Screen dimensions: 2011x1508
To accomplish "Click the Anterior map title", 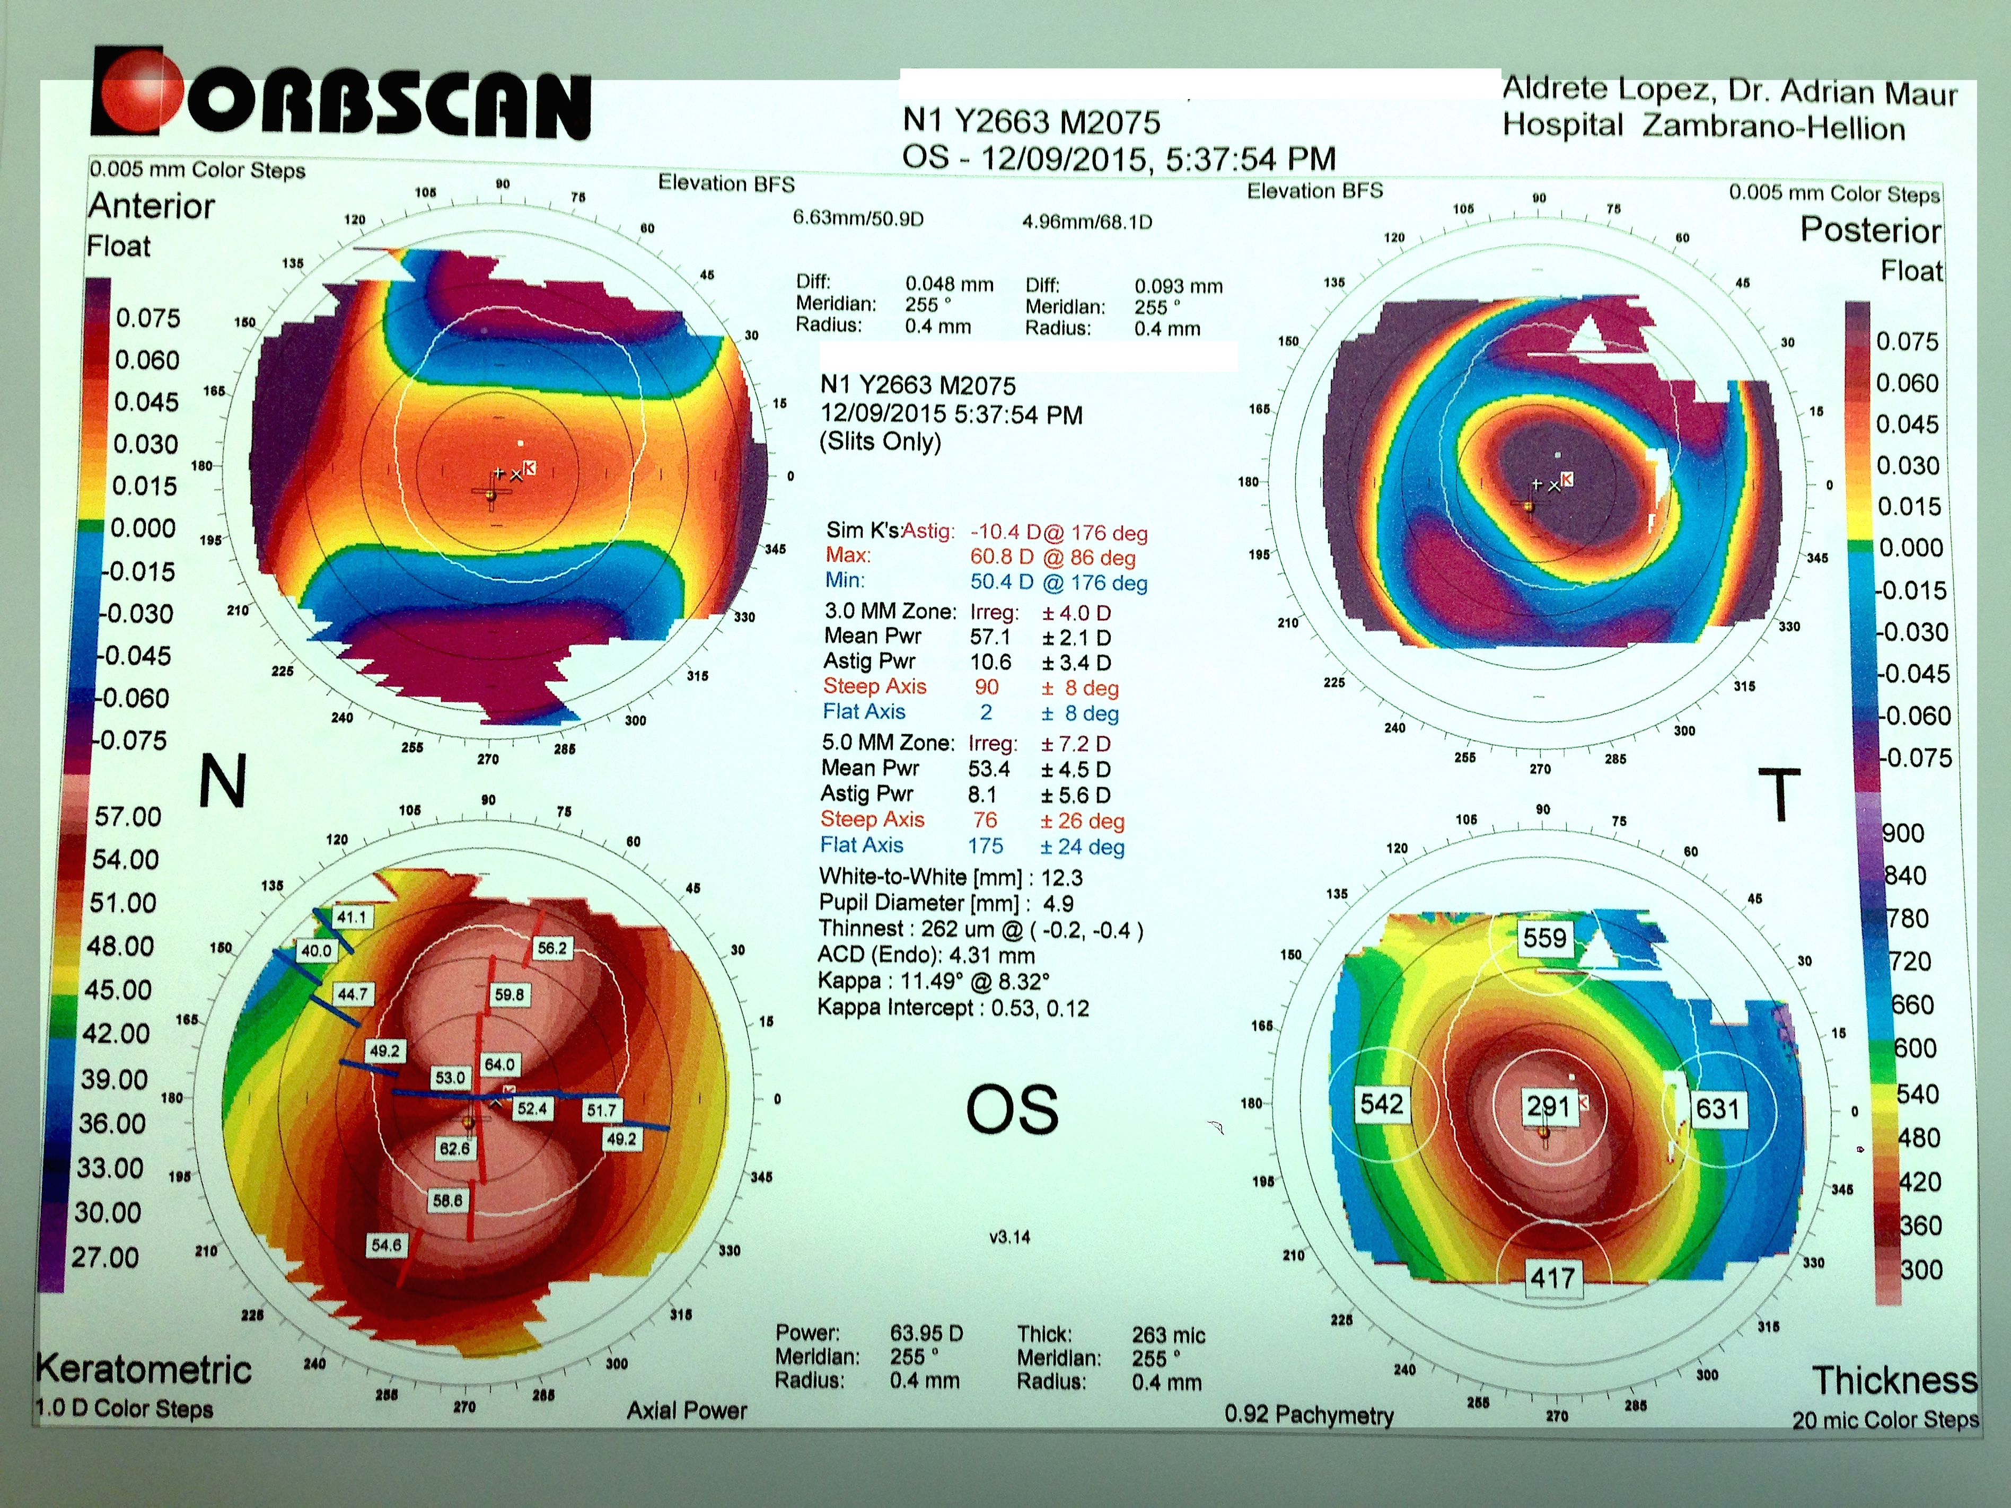I will pos(152,206).
